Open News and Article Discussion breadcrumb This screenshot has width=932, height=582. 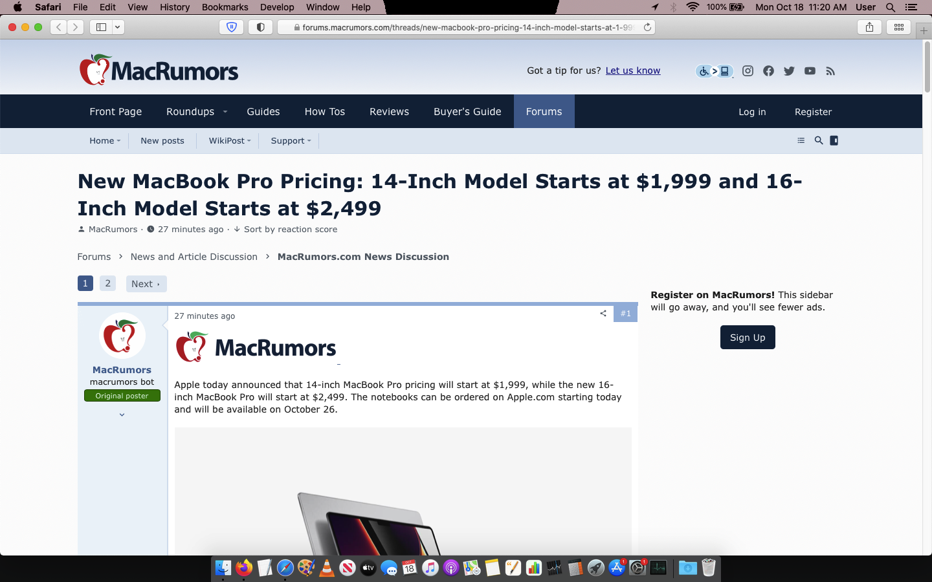pos(194,257)
